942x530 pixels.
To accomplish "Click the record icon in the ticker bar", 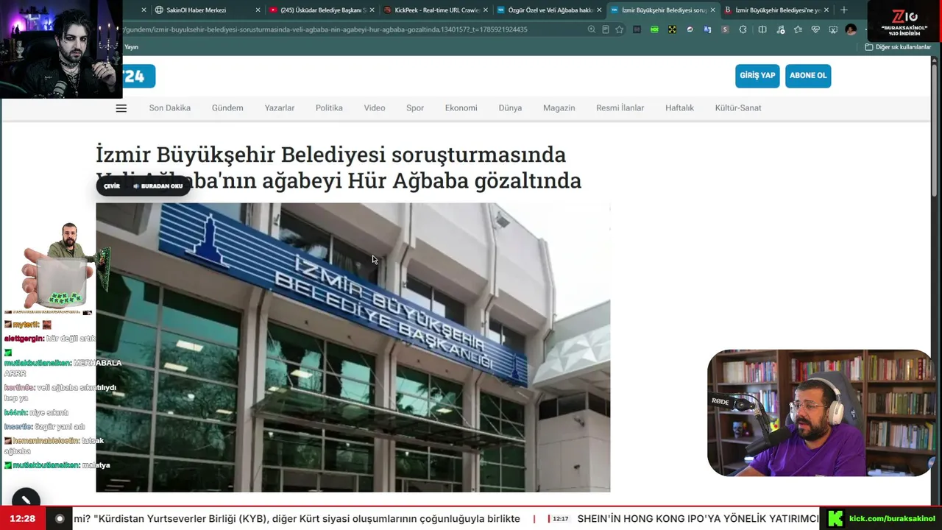I will click(x=60, y=519).
